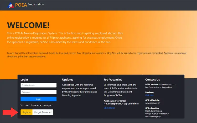This screenshot has width=197, height=123.
Task: Click the Contact Us heading
Action: [153, 80]
